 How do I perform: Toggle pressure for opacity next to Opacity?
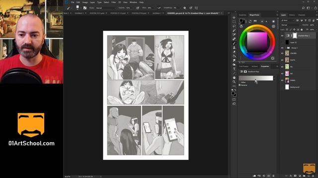[x=138, y=8]
